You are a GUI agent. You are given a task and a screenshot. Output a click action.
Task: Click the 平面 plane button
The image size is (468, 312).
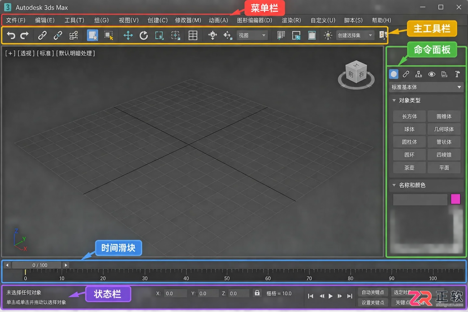pyautogui.click(x=444, y=168)
